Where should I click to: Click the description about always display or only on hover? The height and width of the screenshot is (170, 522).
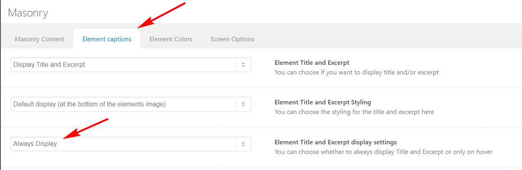click(384, 152)
